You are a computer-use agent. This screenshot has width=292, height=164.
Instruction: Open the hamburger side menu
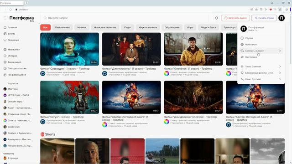(x=5, y=18)
